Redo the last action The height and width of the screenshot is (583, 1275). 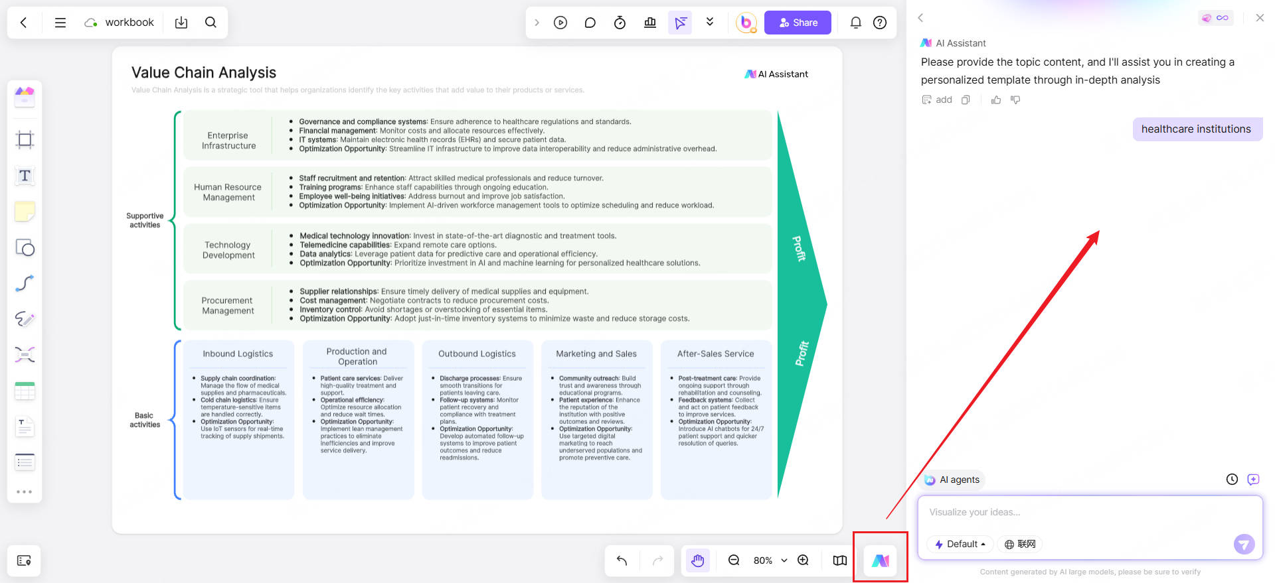tap(657, 560)
